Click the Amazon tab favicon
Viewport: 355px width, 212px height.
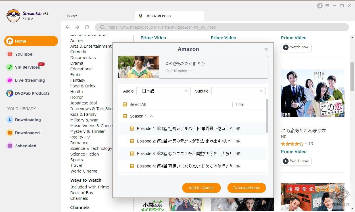point(140,16)
